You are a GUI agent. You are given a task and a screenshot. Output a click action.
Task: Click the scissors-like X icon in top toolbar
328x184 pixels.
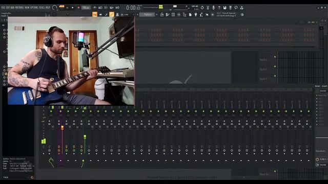(208, 8)
